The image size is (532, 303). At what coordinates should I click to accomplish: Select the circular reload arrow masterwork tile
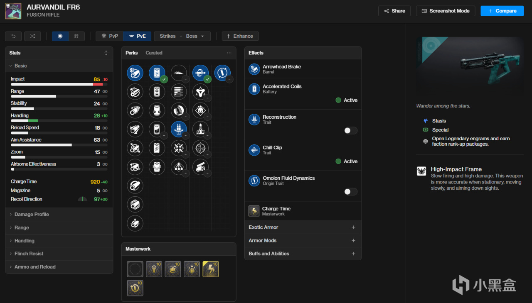tap(135, 288)
